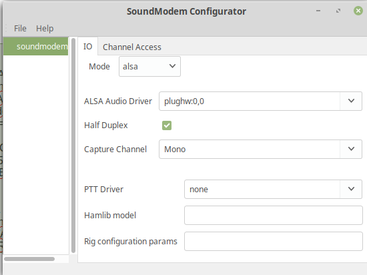Click the Rig configuration params label
The width and height of the screenshot is (367, 275).
131,242
